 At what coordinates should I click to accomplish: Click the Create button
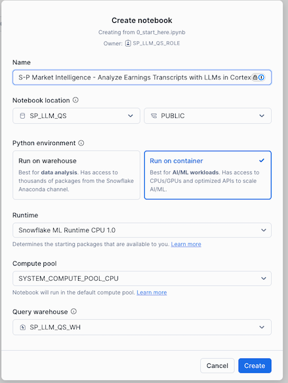pos(255,365)
